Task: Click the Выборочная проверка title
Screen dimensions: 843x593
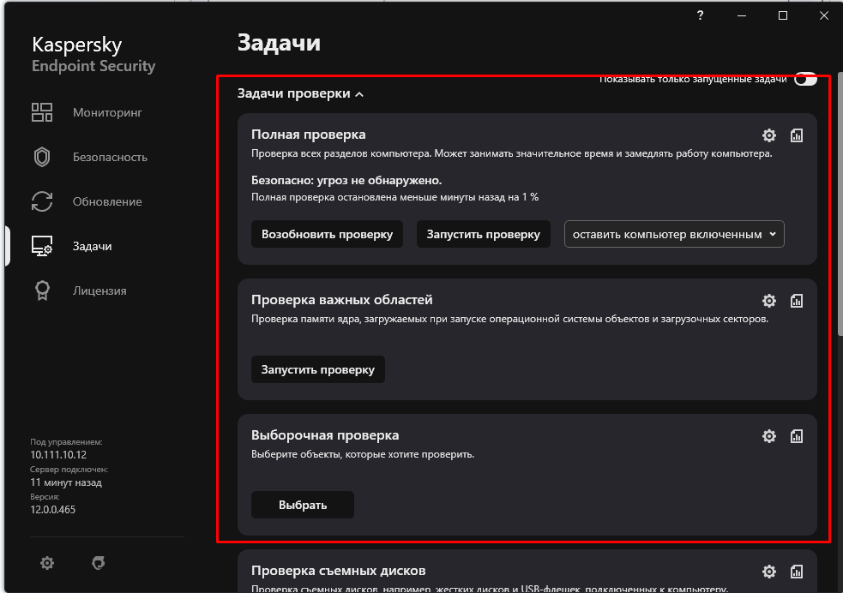Action: coord(325,435)
